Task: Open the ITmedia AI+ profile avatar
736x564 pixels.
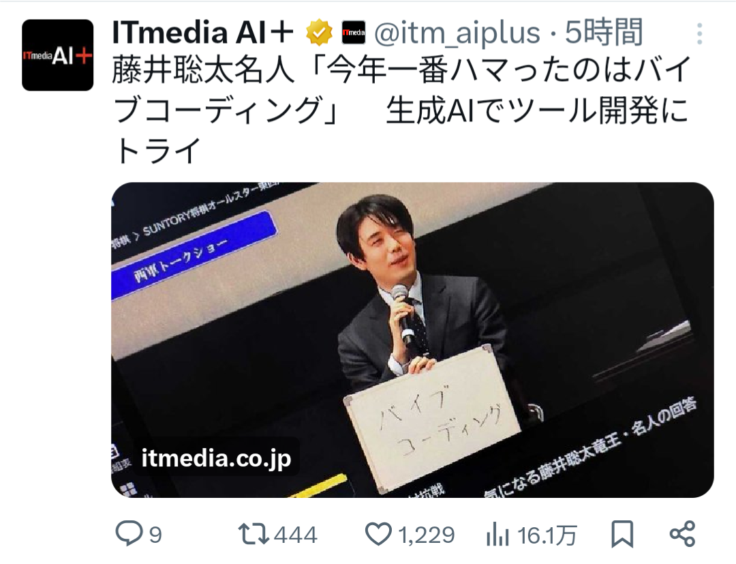Action: (x=58, y=55)
